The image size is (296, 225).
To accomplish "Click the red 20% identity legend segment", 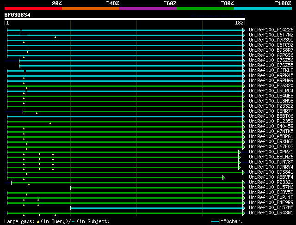I will pyautogui.click(x=33, y=8).
